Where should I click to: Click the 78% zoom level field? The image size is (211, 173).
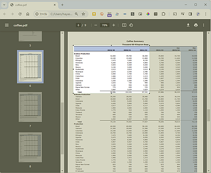(x=105, y=25)
